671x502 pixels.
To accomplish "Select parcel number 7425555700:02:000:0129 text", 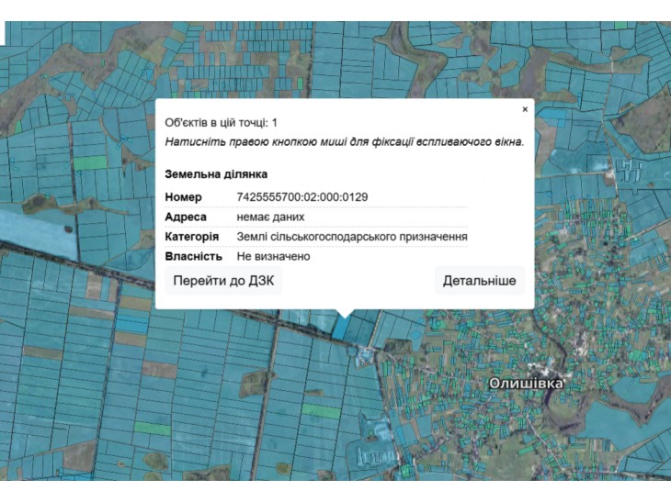I will point(302,197).
